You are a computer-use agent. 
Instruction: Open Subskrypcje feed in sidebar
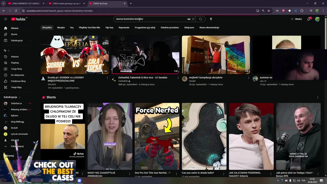pyautogui.click(x=17, y=40)
